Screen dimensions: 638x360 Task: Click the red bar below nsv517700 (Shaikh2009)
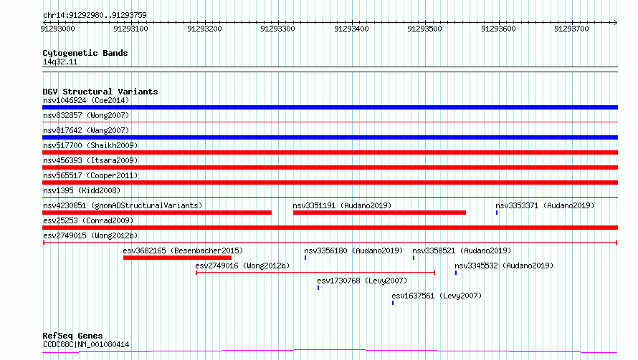(x=330, y=152)
